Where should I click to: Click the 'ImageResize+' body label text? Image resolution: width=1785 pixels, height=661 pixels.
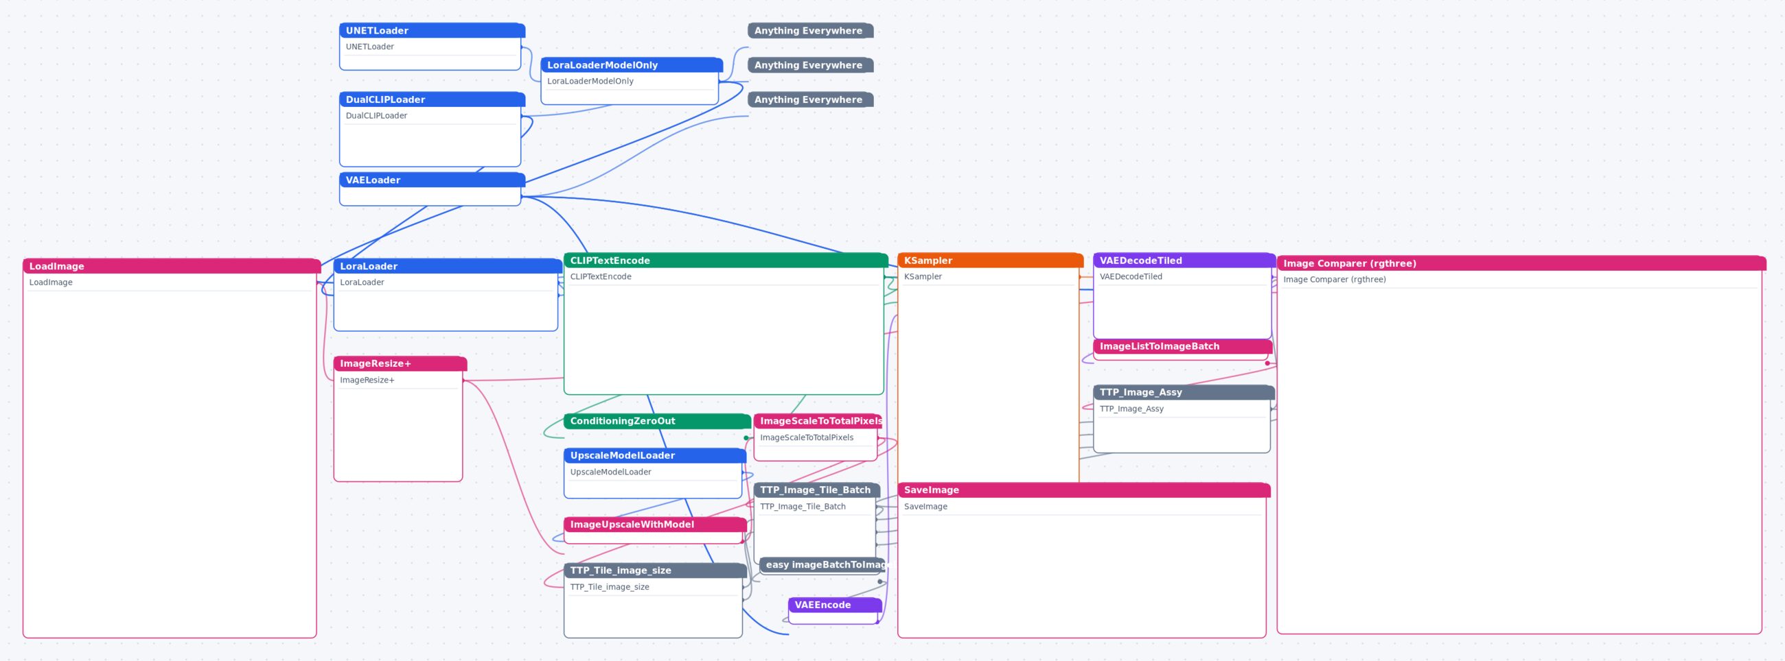[x=367, y=381]
